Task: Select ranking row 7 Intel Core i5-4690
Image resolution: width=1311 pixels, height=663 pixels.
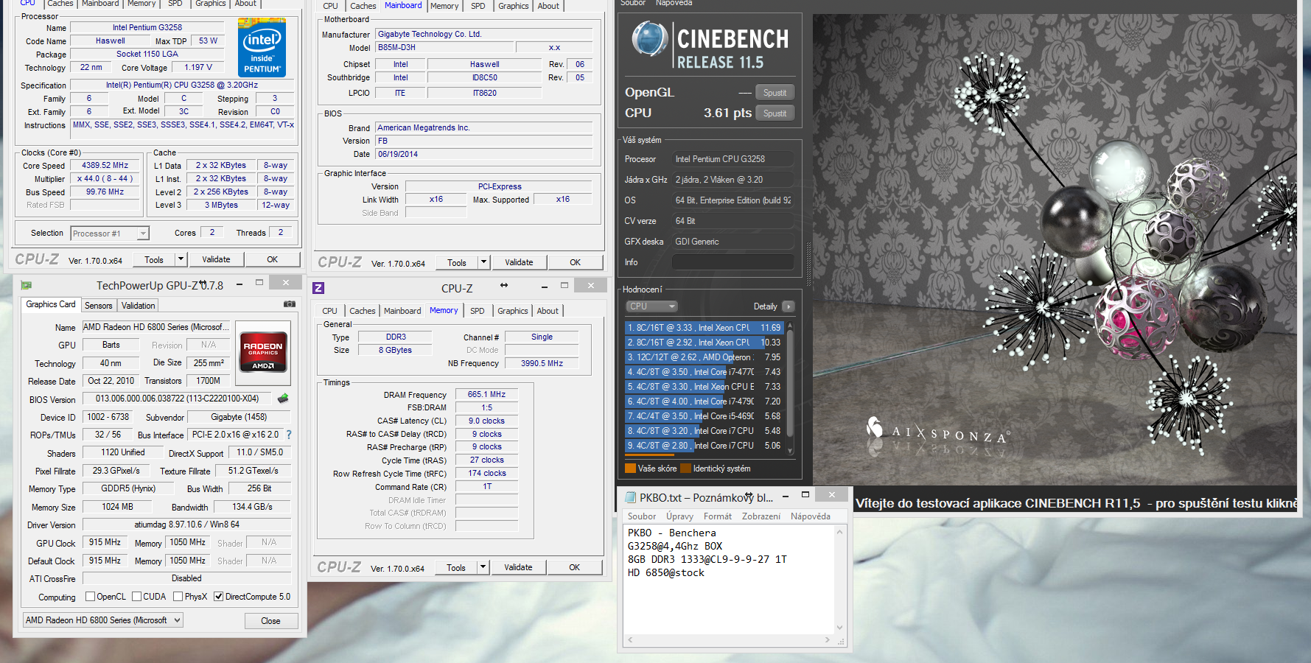Action: point(704,416)
